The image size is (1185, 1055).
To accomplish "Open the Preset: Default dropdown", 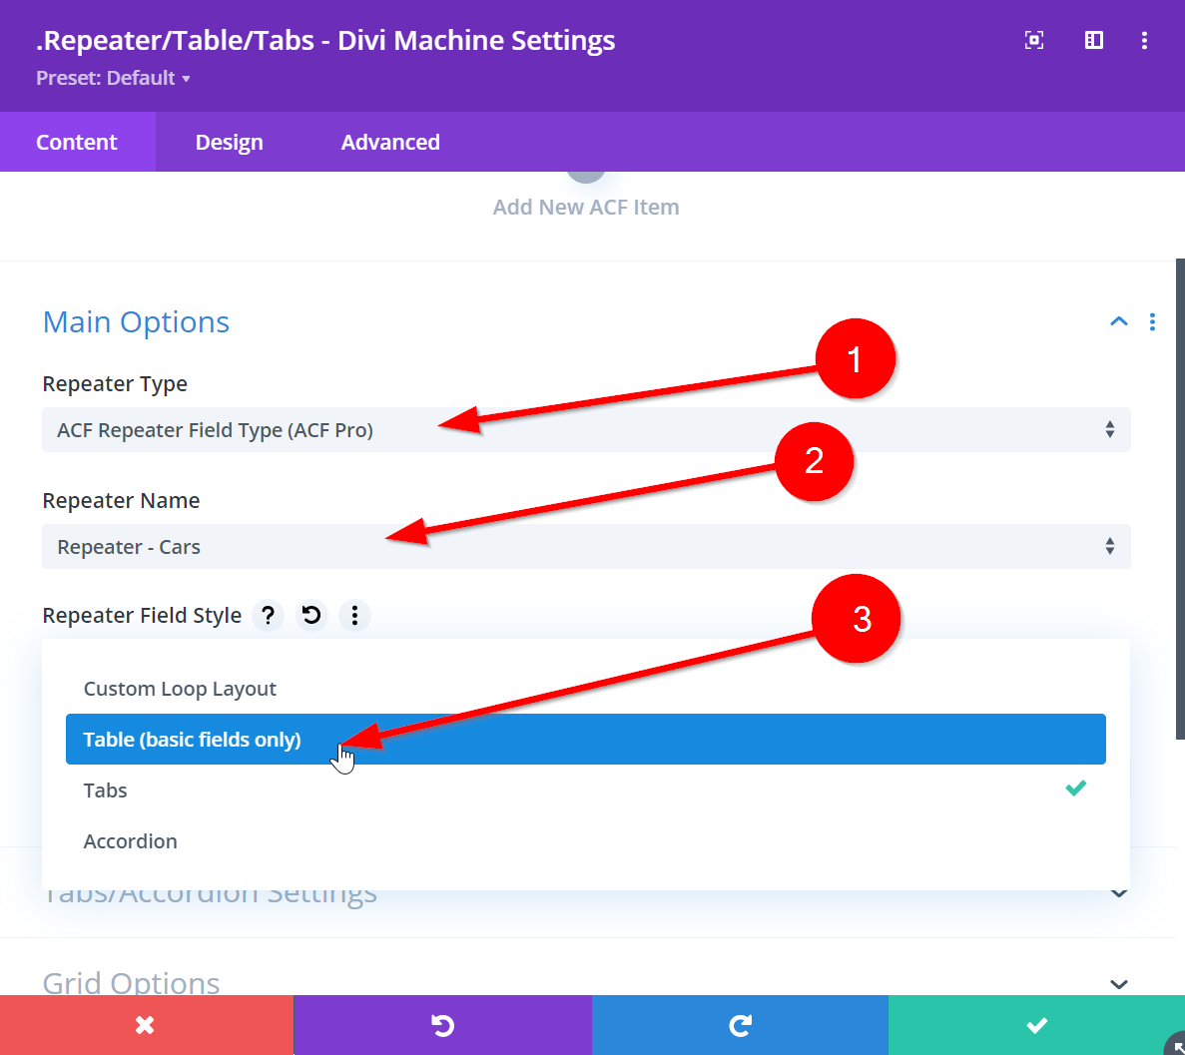I will click(x=113, y=78).
